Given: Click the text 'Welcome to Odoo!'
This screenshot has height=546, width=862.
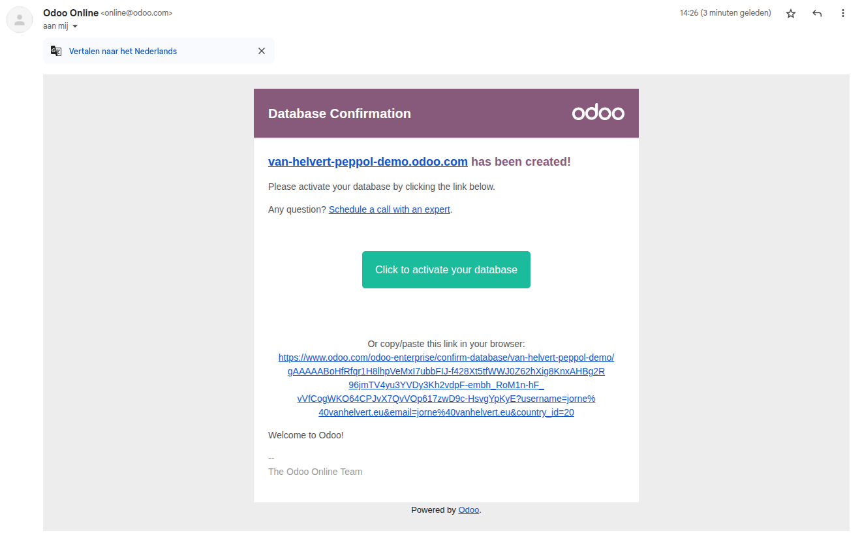Looking at the screenshot, I should tap(306, 435).
